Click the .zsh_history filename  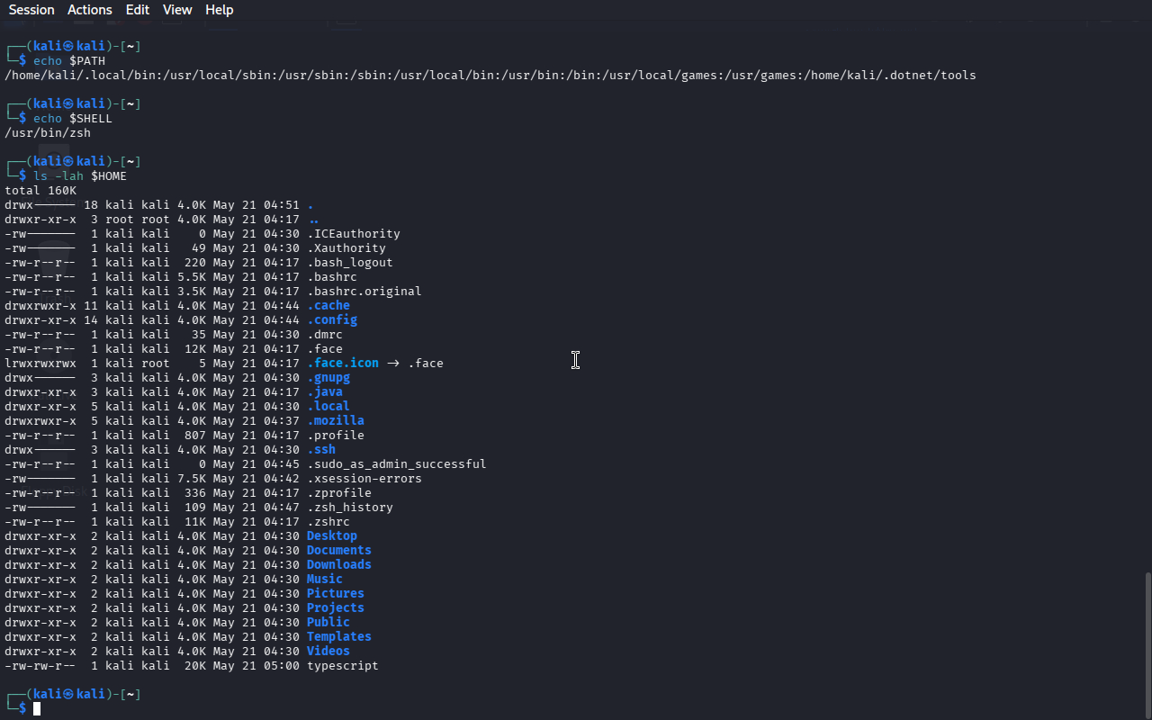pos(350,508)
